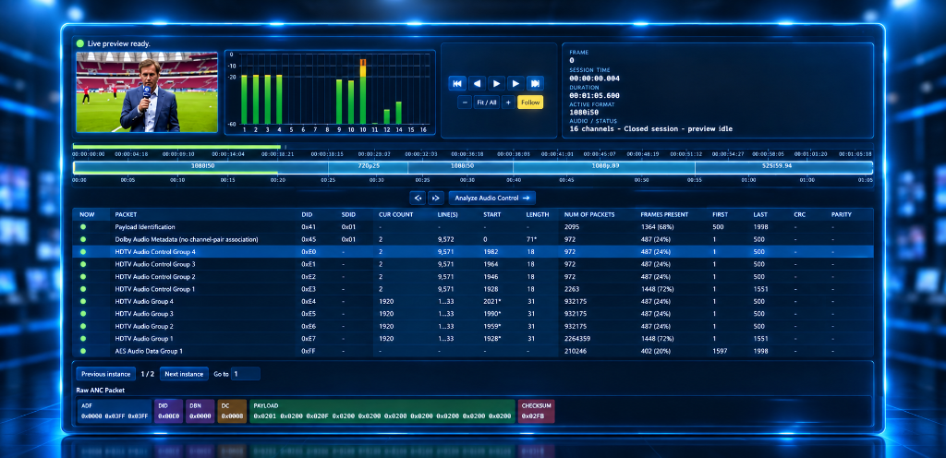Viewport: 946px width, 458px height.
Task: Click the NUM OF PACKETS column header
Action: pyautogui.click(x=589, y=214)
